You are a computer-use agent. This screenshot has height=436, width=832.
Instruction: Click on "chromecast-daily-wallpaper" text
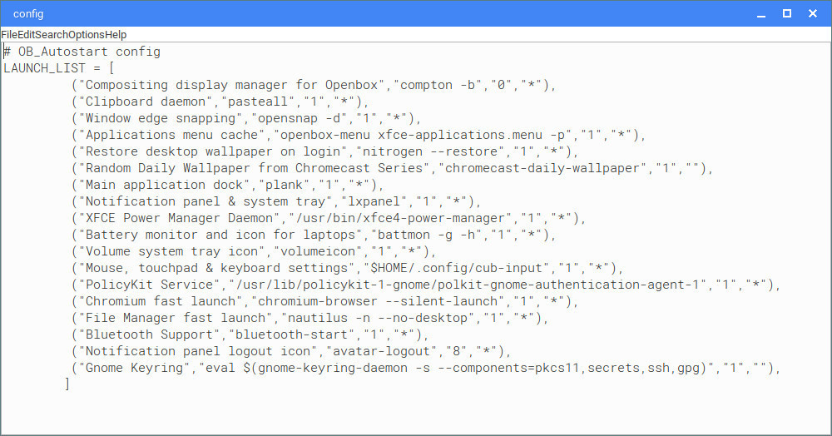point(542,168)
